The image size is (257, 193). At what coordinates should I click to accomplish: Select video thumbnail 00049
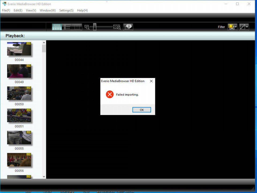pos(19,71)
